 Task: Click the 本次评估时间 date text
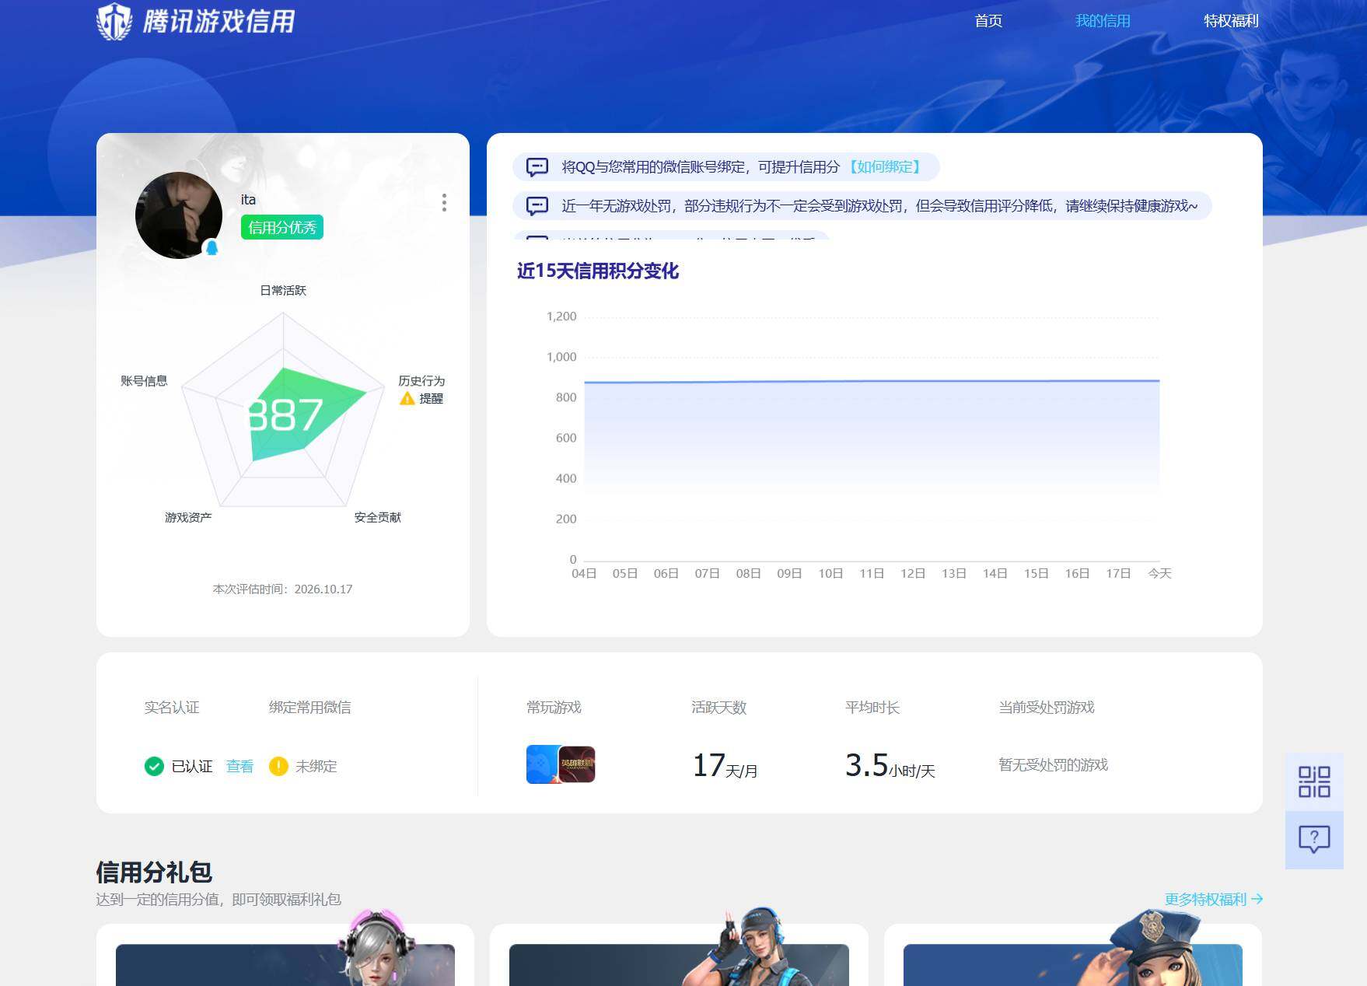tap(282, 589)
